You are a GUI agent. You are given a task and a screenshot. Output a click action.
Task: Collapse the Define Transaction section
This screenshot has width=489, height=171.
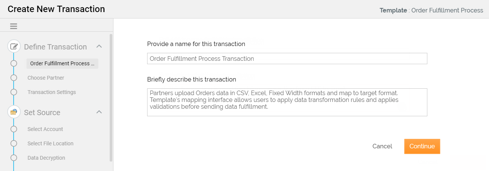click(x=99, y=46)
